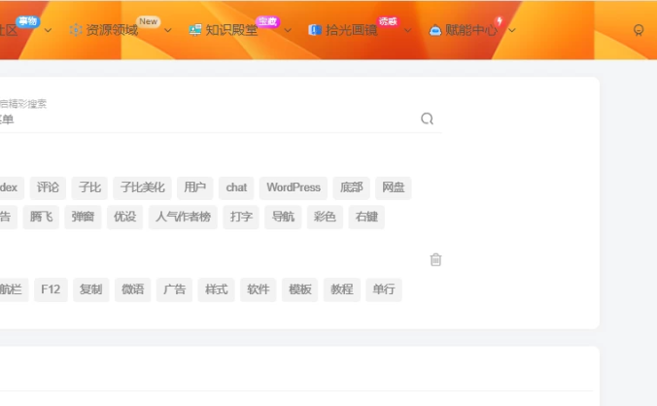Image resolution: width=657 pixels, height=406 pixels.
Task: Clear search history with trash icon
Action: coord(435,260)
